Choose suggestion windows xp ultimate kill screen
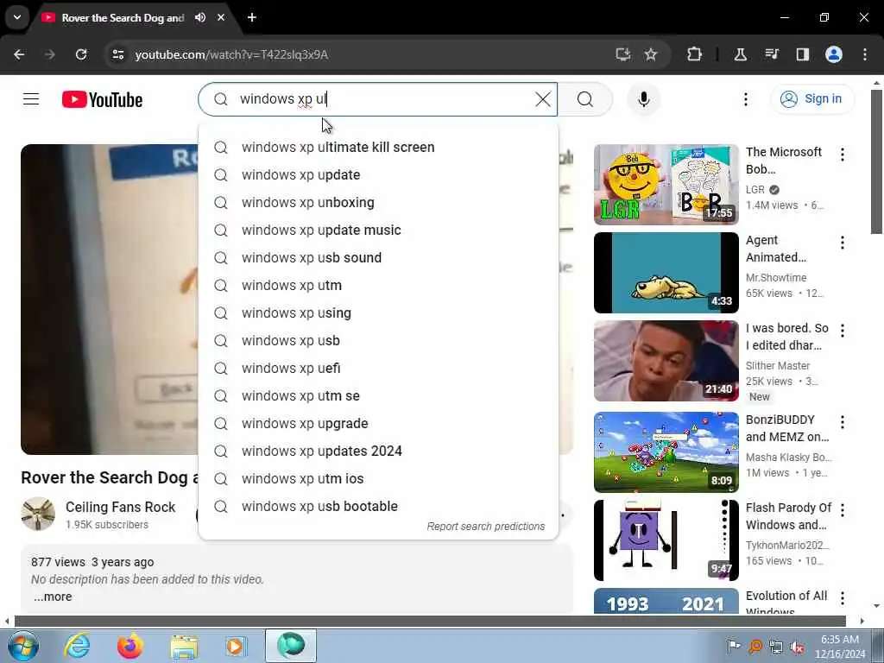The width and height of the screenshot is (884, 663). (x=378, y=147)
